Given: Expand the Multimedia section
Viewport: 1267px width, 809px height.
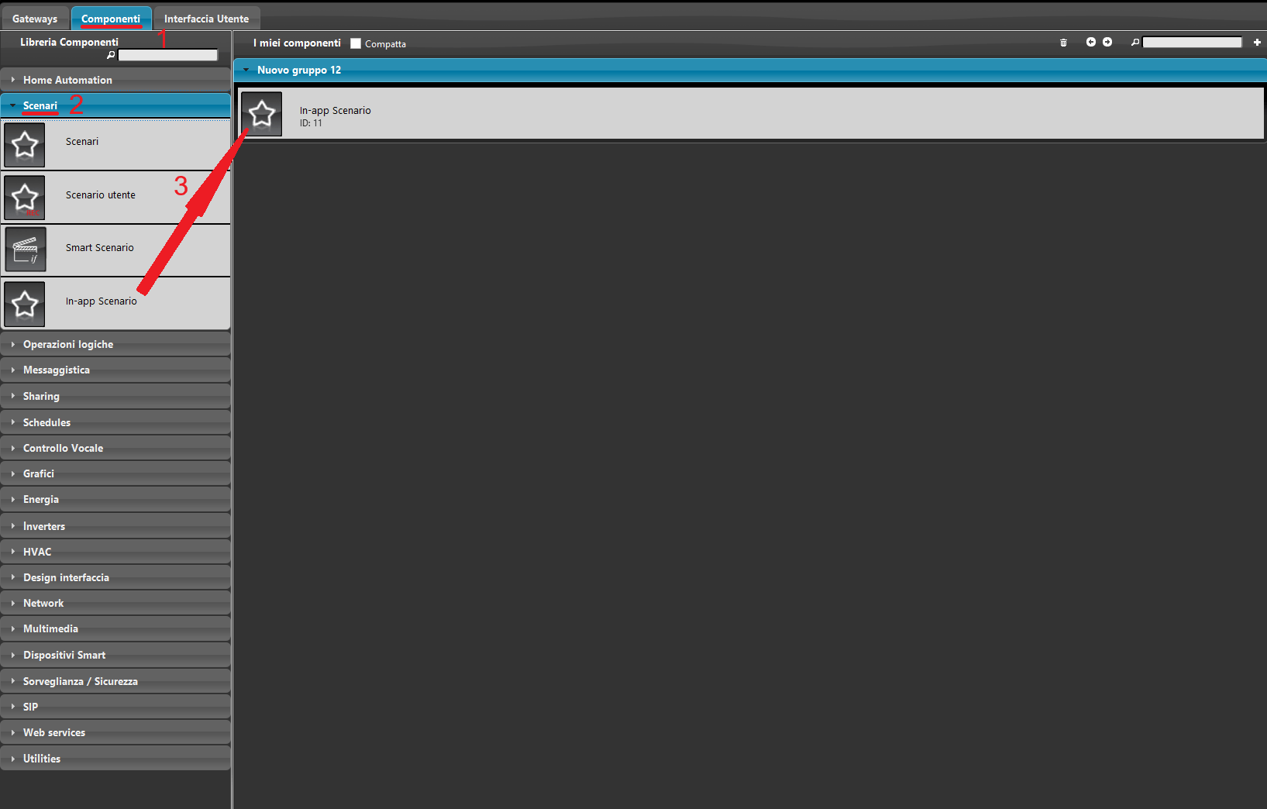Looking at the screenshot, I should pyautogui.click(x=115, y=628).
